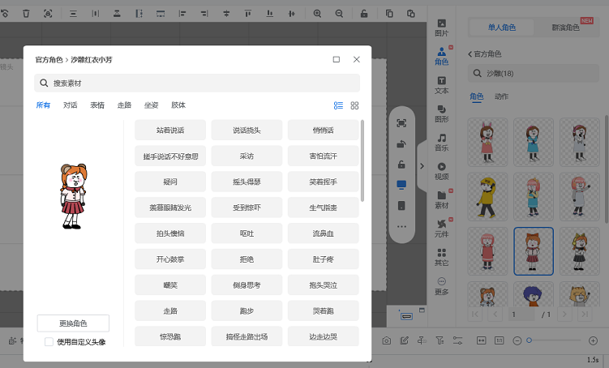Click the timeline filter funnel icon
This screenshot has height=368, width=609.
[x=440, y=340]
